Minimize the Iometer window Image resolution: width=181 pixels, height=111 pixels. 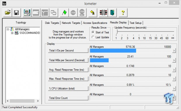160,3
